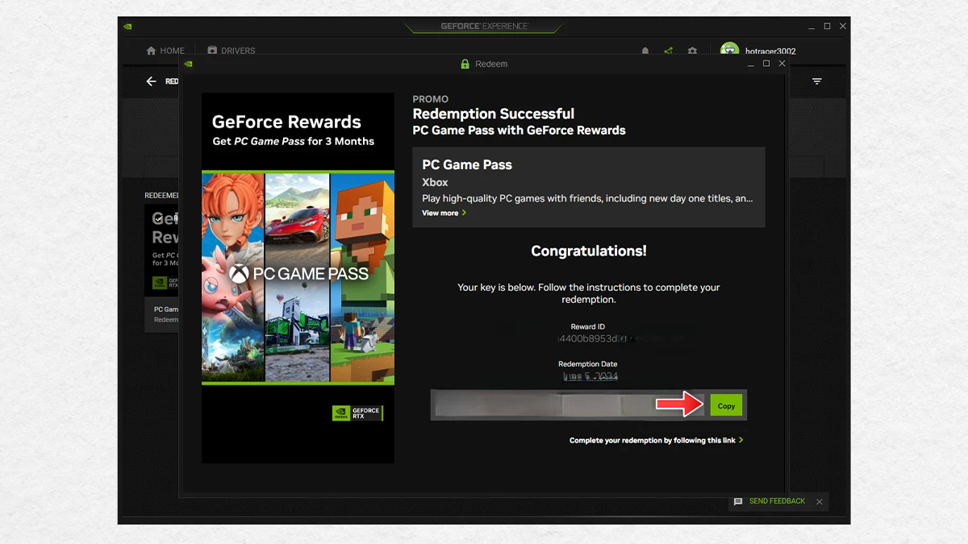Switch to the DRIVERS tab
This screenshot has height=544, width=968.
click(x=231, y=51)
